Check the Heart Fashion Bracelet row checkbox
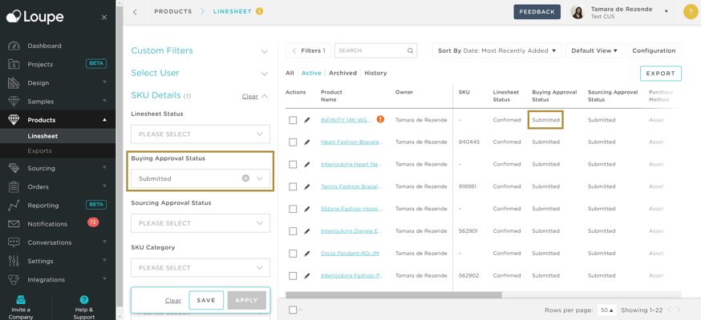The height and width of the screenshot is (320, 701). (x=293, y=142)
